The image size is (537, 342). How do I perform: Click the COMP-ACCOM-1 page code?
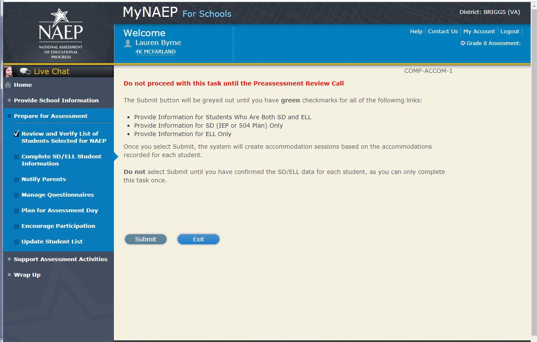(x=428, y=71)
